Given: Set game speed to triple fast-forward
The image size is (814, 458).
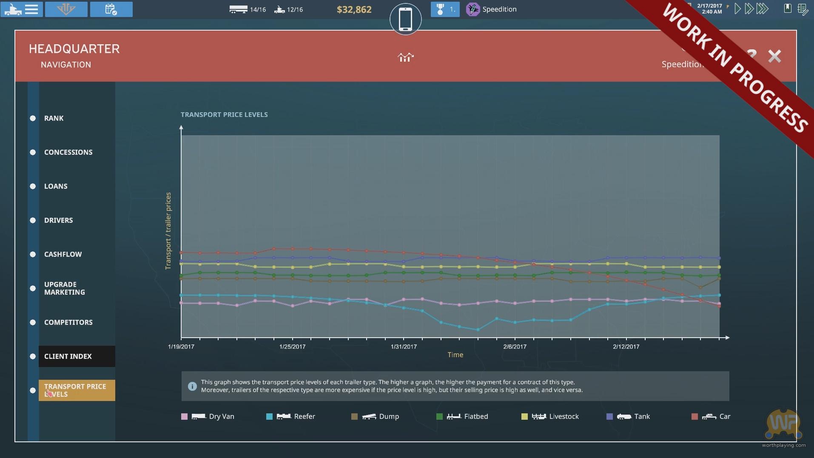Looking at the screenshot, I should tap(763, 9).
